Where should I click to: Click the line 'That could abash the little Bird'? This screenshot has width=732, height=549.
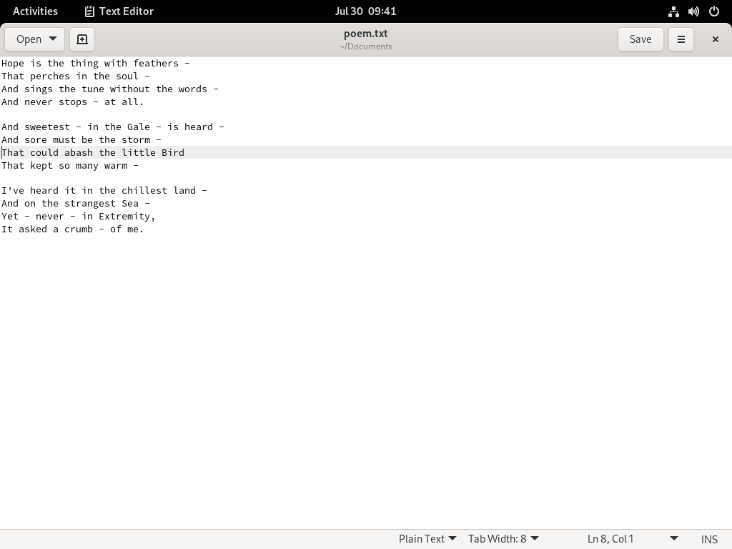click(93, 153)
